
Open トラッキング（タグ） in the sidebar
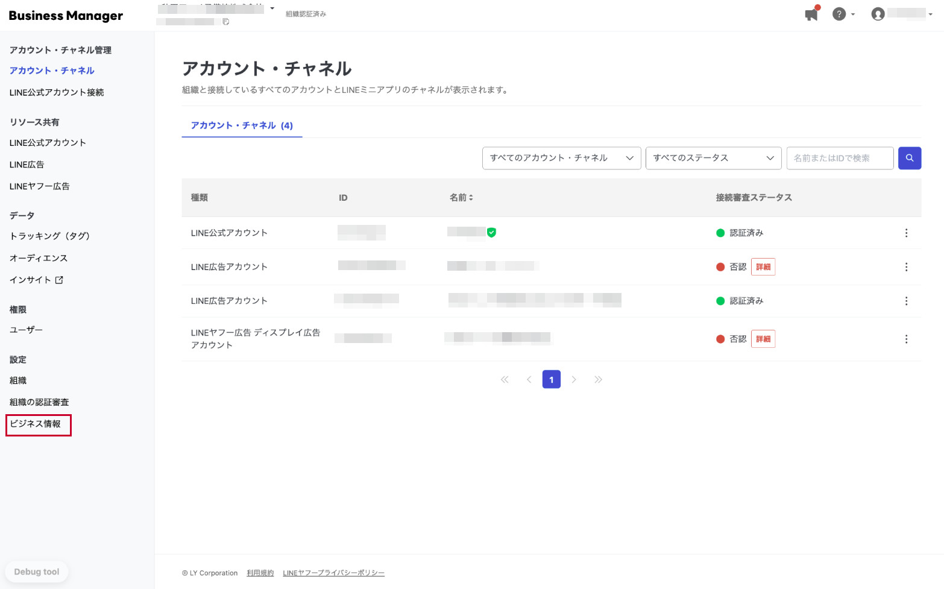(x=49, y=236)
